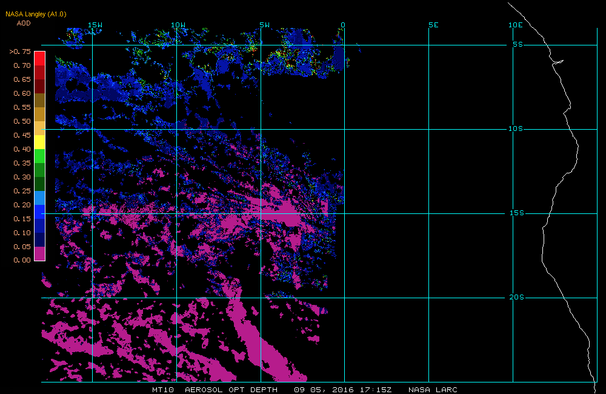
Task: Click the 5E longitude label
Action: (434, 25)
